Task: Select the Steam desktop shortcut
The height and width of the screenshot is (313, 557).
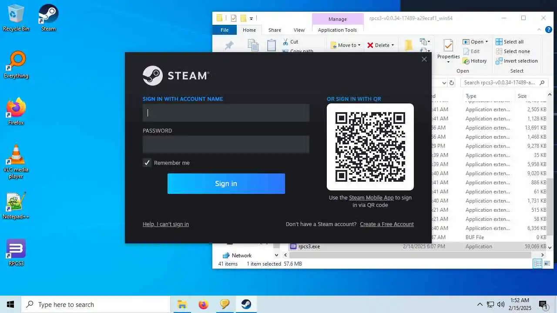Action: click(48, 18)
